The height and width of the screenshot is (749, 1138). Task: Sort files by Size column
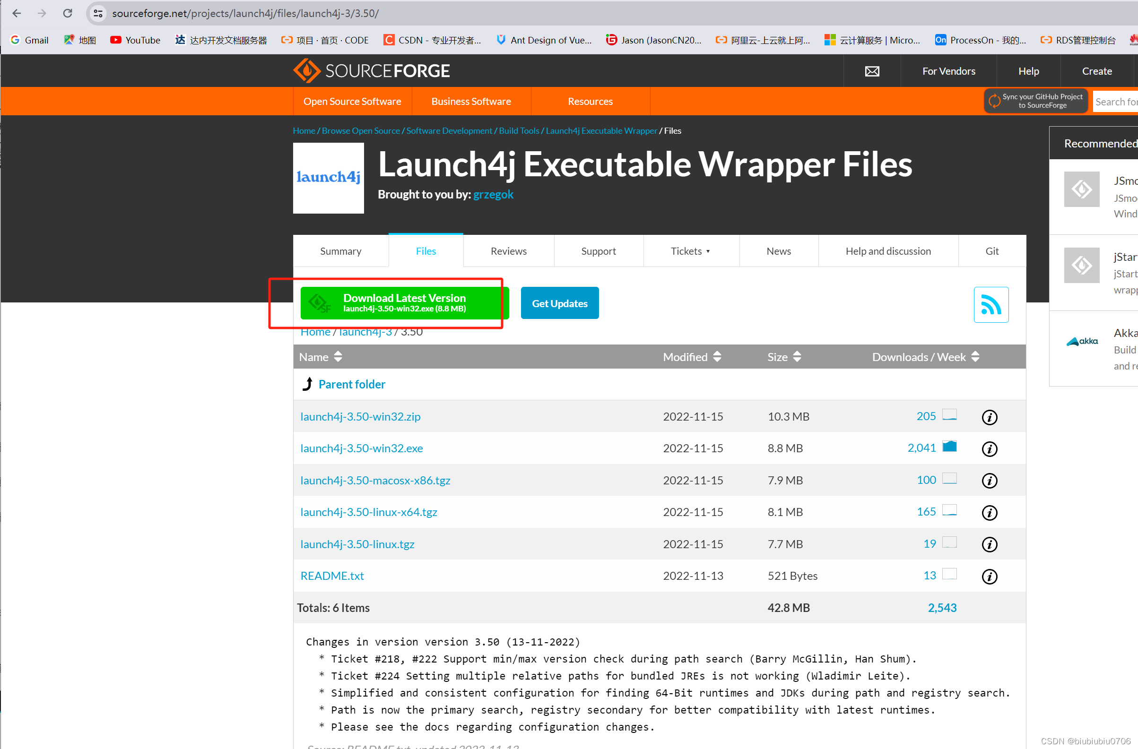(784, 357)
